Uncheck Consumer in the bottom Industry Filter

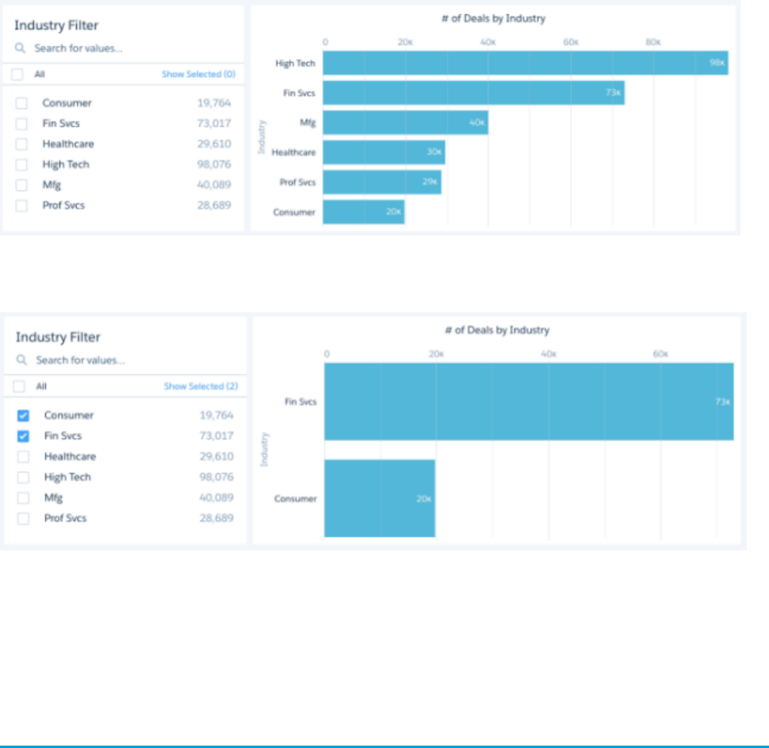23,416
